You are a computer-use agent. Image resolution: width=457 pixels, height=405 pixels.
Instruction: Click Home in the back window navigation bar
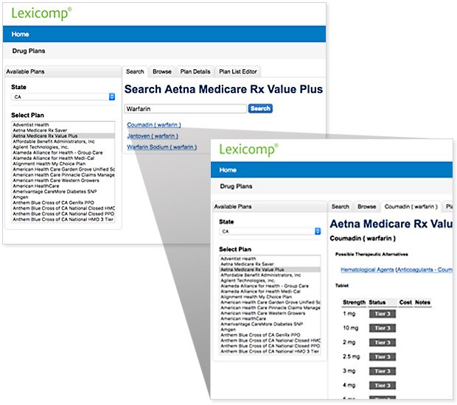[x=21, y=35]
